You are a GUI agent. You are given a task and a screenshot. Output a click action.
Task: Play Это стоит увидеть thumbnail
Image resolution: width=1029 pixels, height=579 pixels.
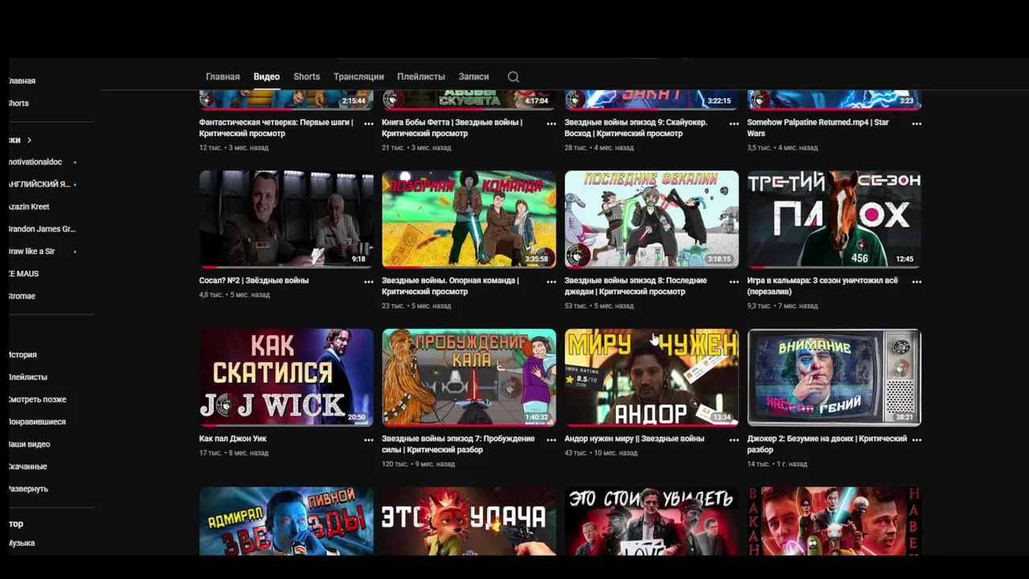coord(651,521)
